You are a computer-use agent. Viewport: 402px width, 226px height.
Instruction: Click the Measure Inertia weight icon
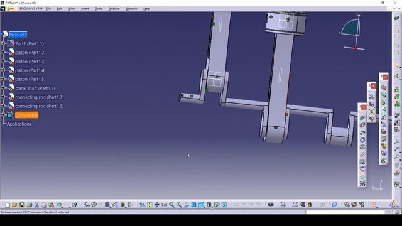[310, 205]
